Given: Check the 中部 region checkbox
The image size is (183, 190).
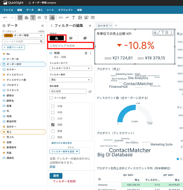Looking at the screenshot, I should click(x=53, y=112).
